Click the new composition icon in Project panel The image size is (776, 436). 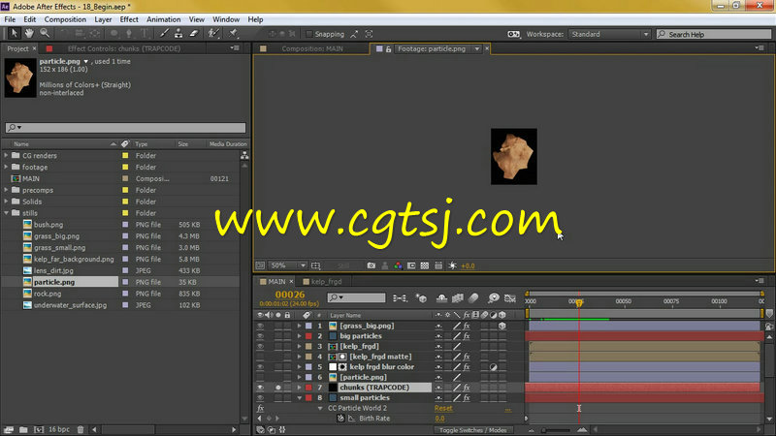pyautogui.click(x=39, y=429)
